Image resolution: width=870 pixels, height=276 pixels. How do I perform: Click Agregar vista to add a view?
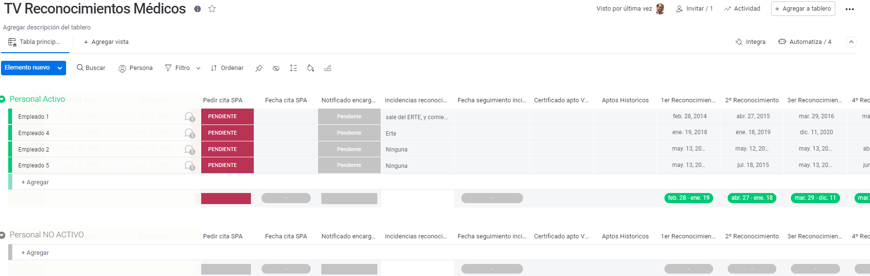pyautogui.click(x=106, y=42)
